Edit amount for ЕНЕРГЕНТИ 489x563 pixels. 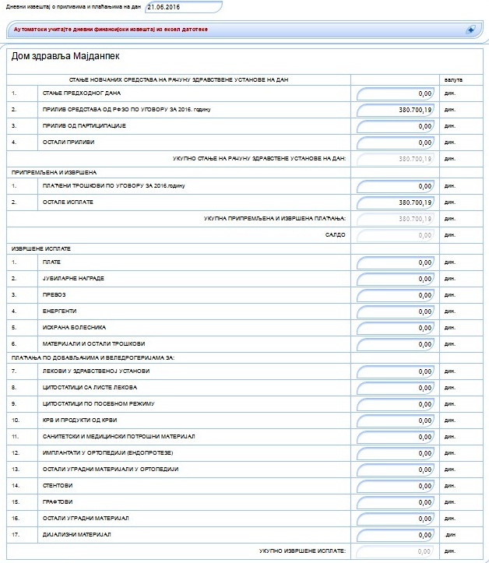click(x=396, y=311)
